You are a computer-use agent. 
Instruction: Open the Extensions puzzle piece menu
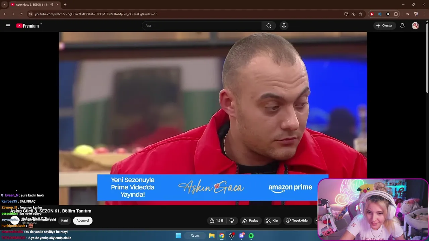tap(396, 14)
